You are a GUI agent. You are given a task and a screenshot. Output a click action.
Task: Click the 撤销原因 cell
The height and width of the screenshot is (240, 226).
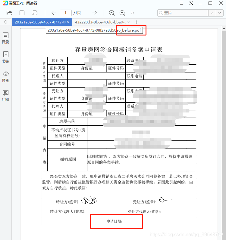pyautogui.click(x=68, y=159)
